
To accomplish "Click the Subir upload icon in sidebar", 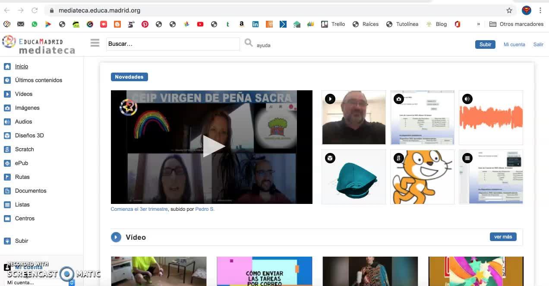I will [7, 241].
